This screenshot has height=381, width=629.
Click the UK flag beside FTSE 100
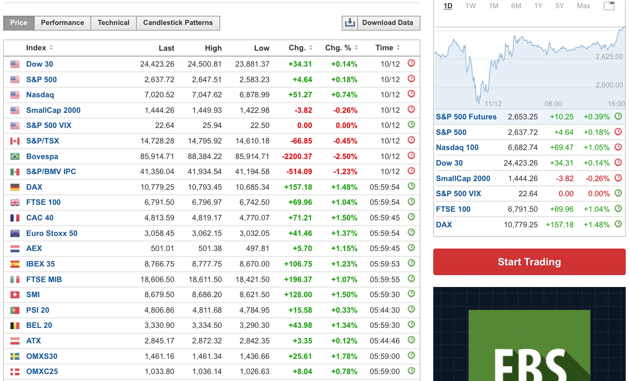(15, 202)
